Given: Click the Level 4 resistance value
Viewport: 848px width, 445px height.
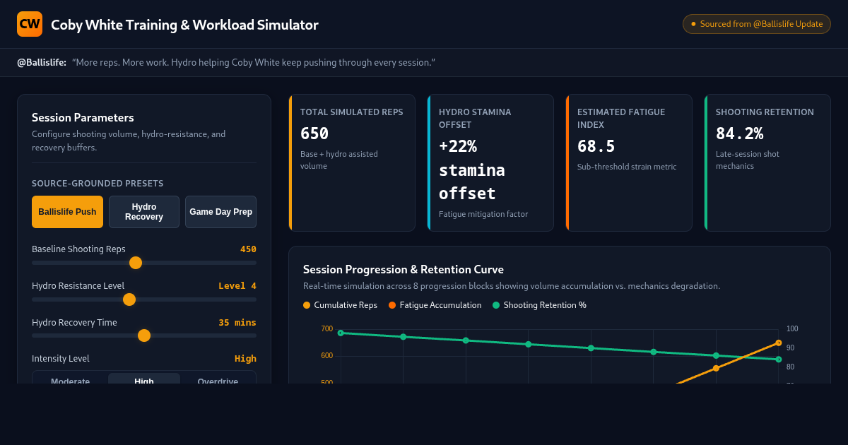Looking at the screenshot, I should [237, 286].
